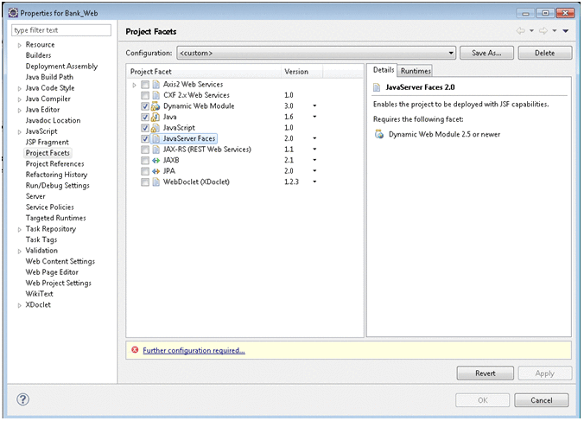
Task: Click the forward navigation arrow icon
Action: pos(543,31)
